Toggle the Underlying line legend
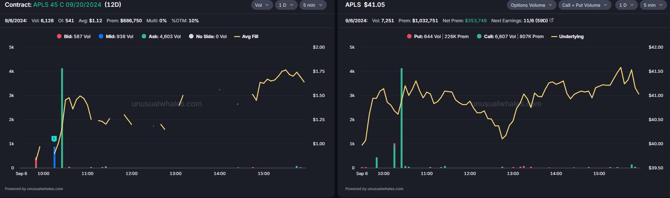 (567, 37)
